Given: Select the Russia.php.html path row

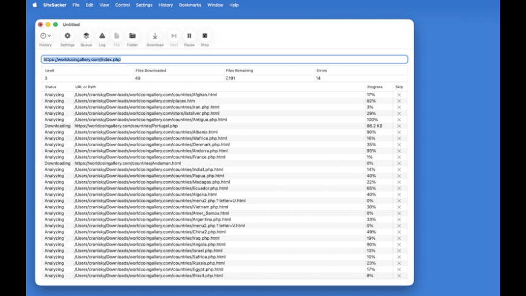Looking at the screenshot, I should (224, 263).
